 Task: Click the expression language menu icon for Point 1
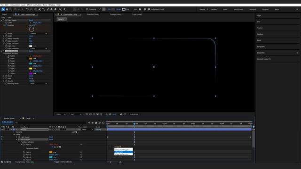[x=60, y=147]
